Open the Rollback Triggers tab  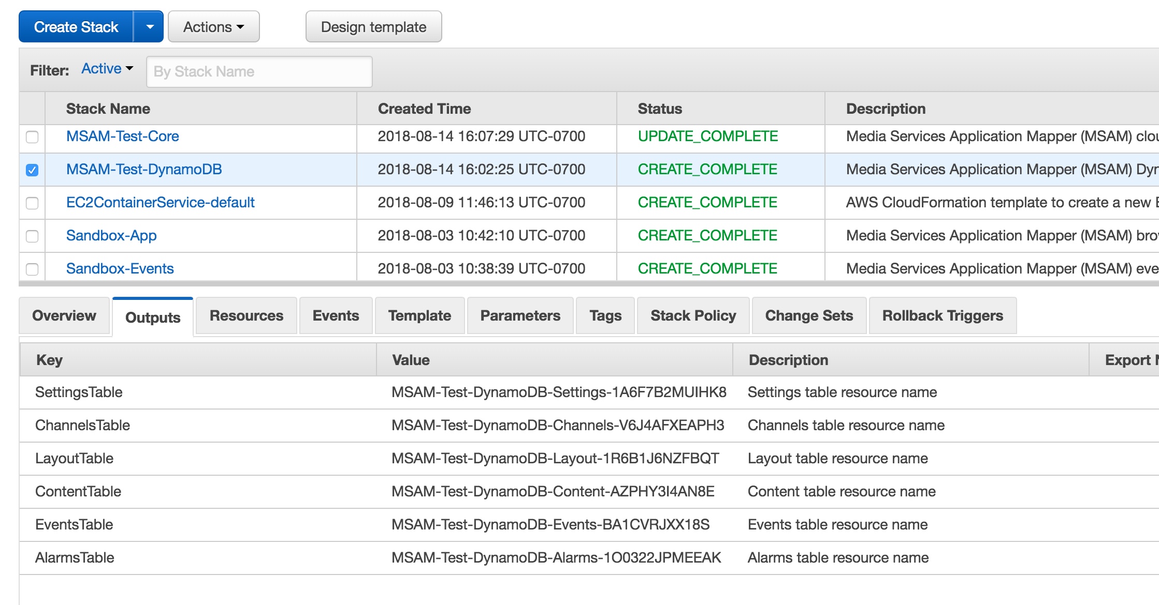943,315
